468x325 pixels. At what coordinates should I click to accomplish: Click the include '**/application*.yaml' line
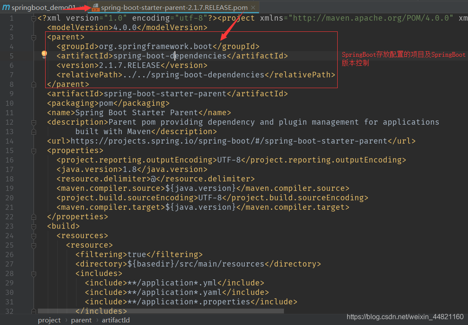pos(177,292)
